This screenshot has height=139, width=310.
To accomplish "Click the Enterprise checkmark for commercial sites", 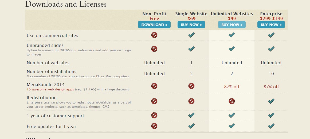I will click(x=271, y=35).
